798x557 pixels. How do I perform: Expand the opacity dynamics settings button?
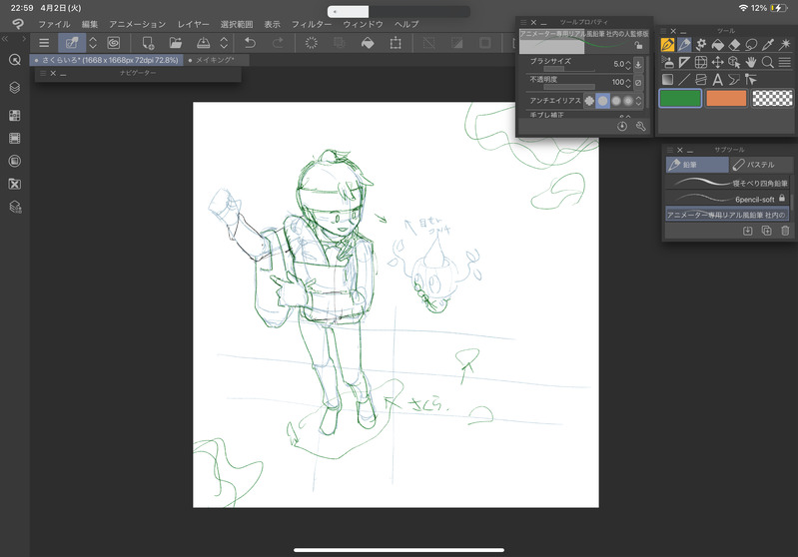pyautogui.click(x=639, y=82)
